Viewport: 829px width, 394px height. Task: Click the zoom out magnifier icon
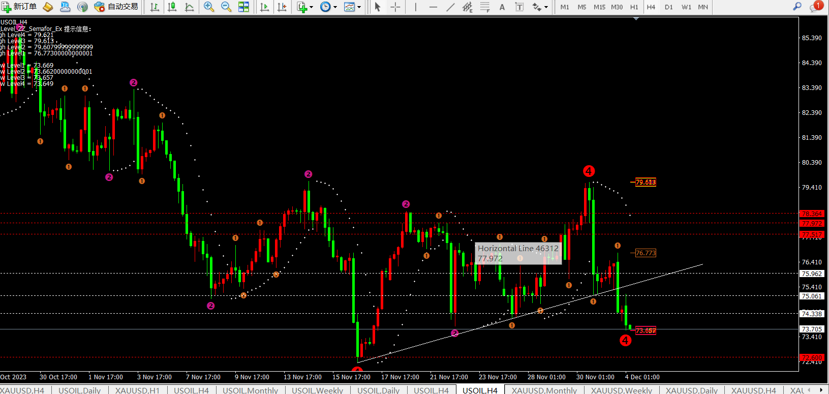226,7
